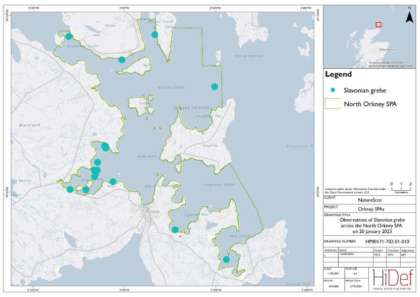Click the 'Rousay' island label

(110, 25)
